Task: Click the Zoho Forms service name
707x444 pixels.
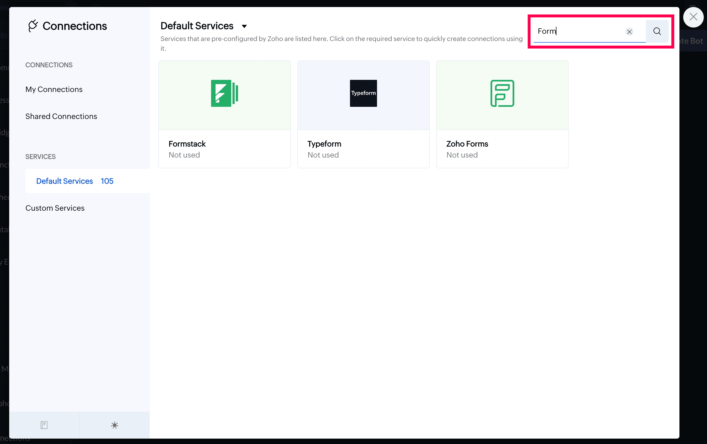Action: tap(467, 144)
